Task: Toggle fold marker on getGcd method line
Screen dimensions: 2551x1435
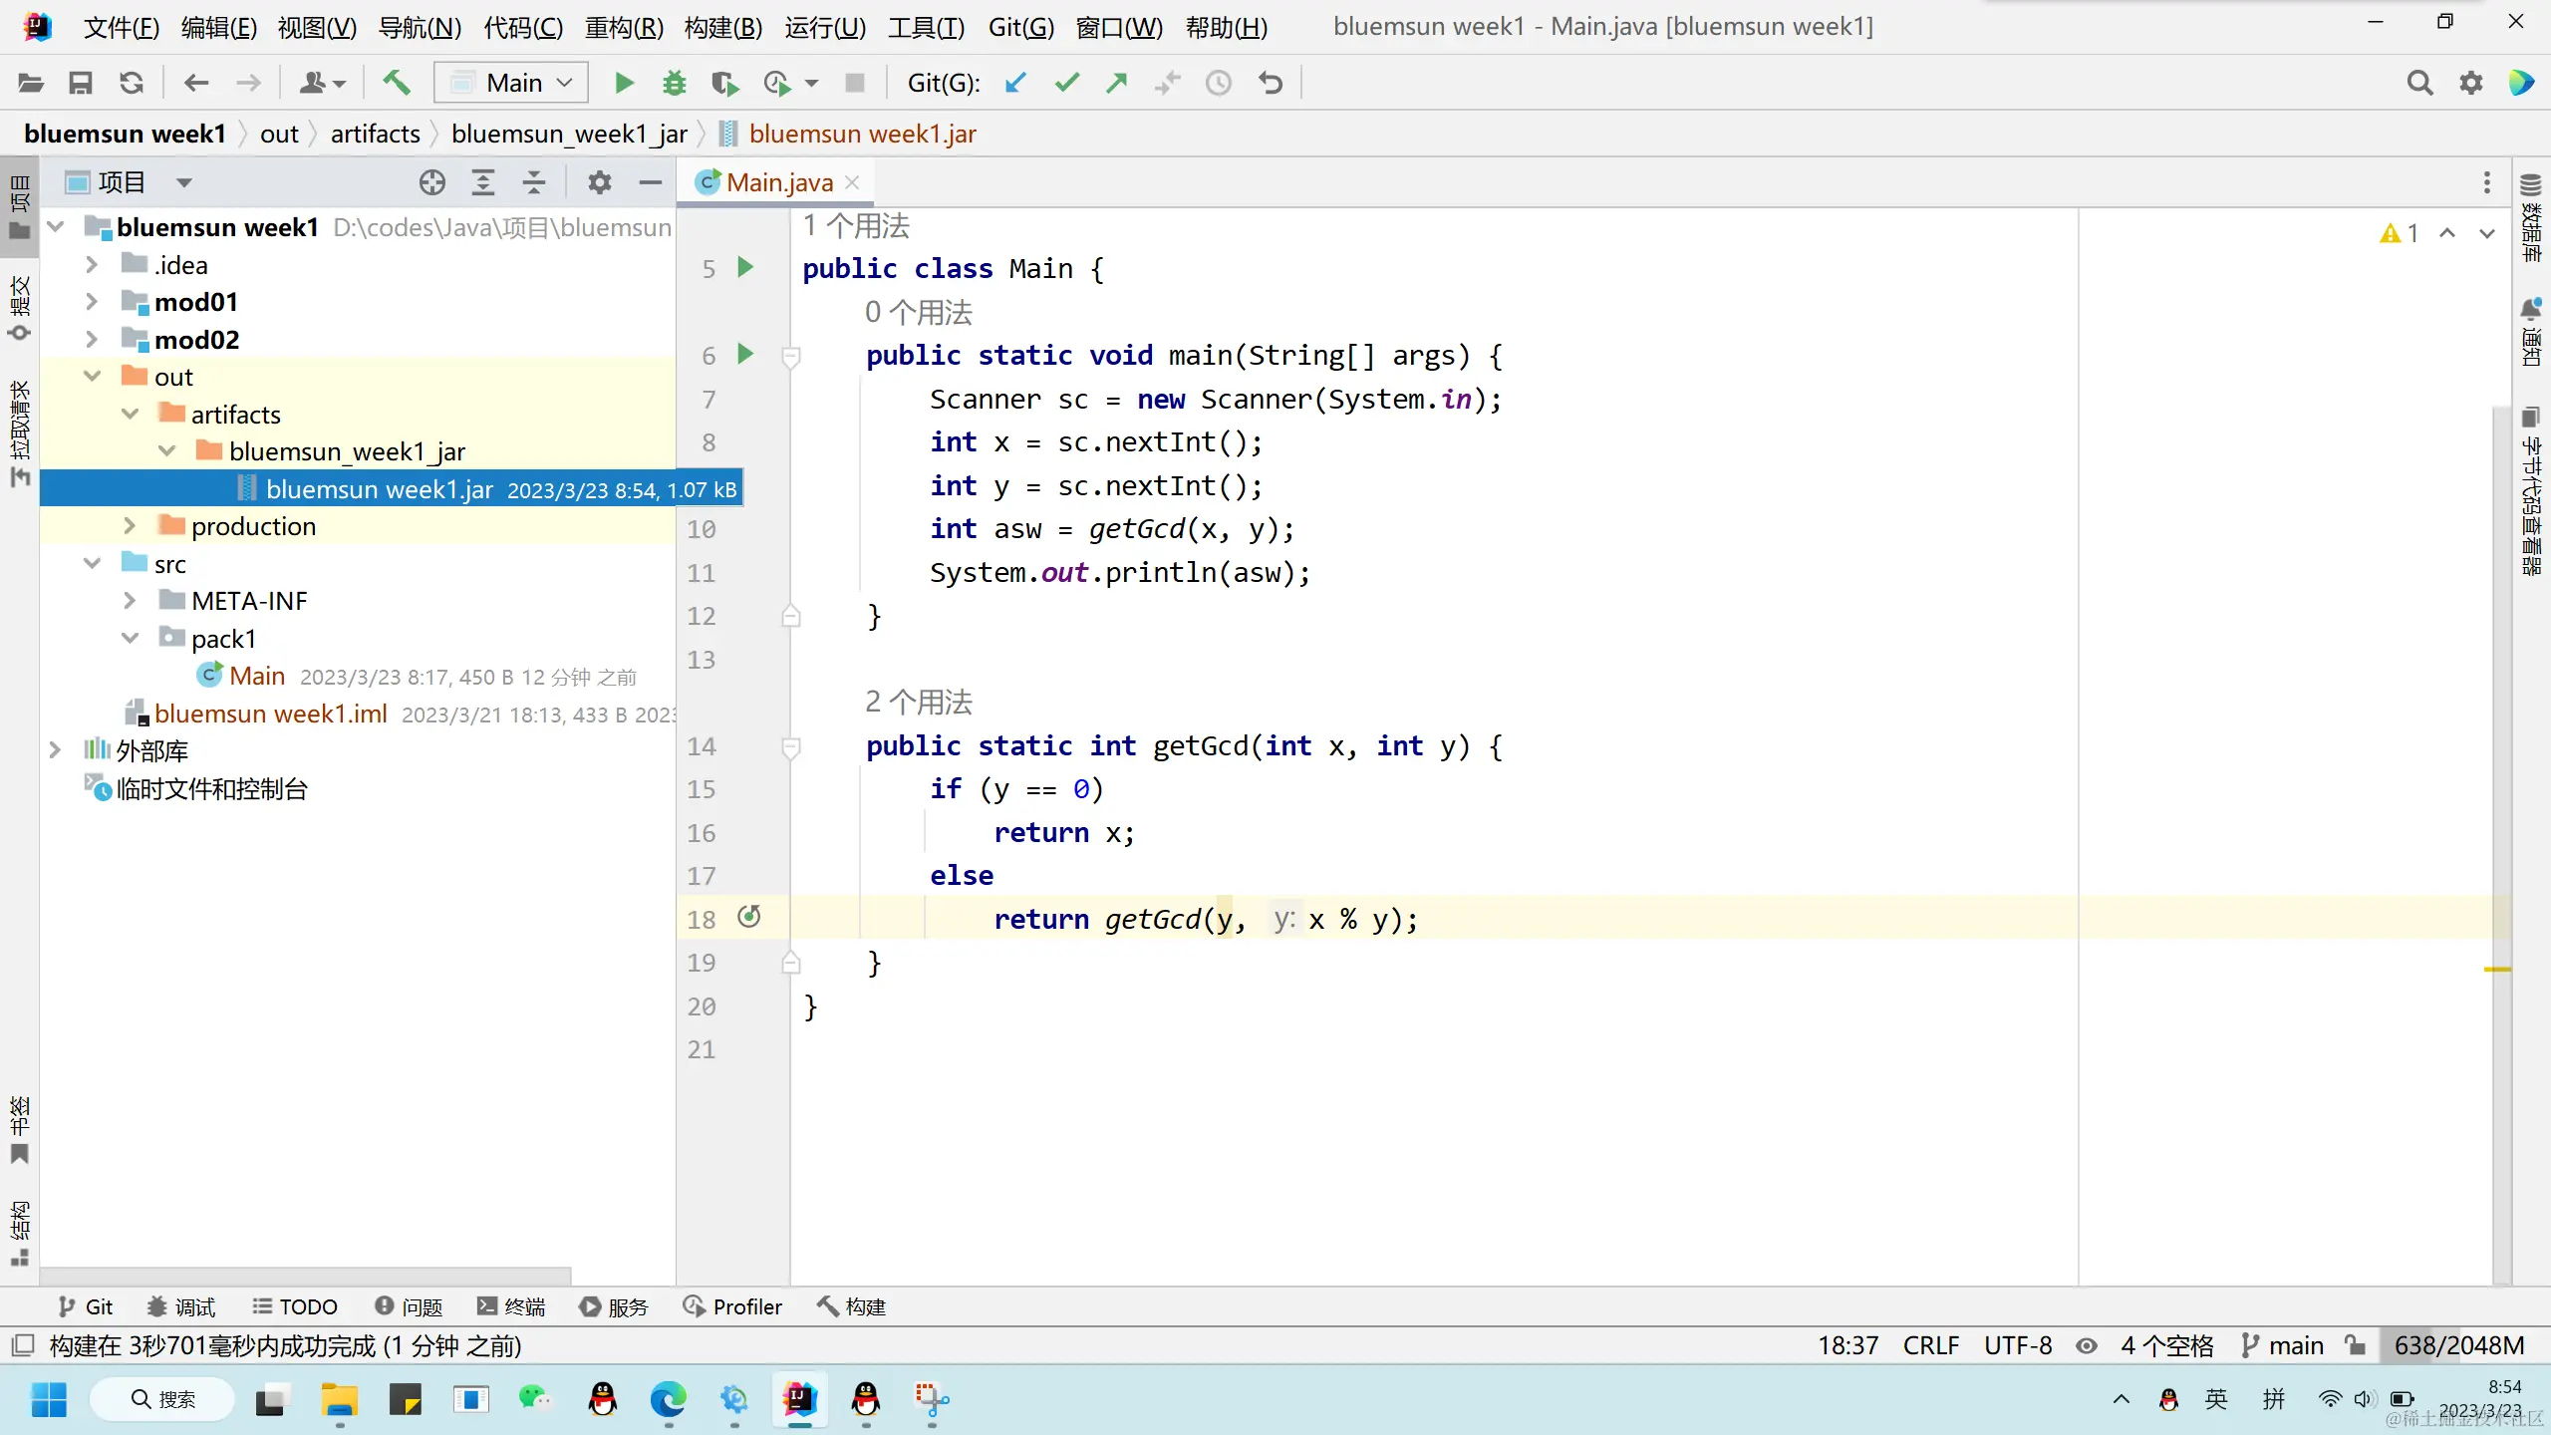Action: [x=791, y=745]
